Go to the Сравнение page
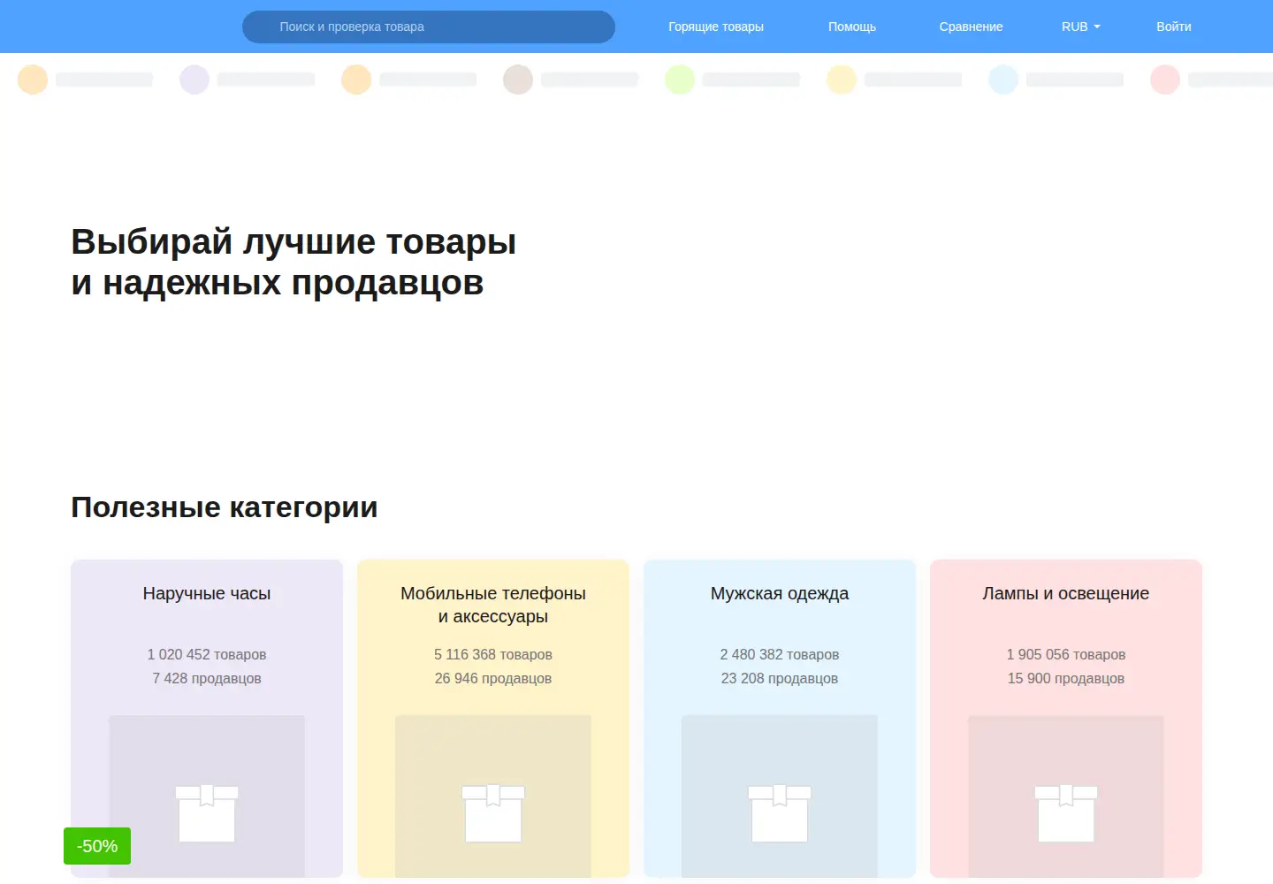 971,27
